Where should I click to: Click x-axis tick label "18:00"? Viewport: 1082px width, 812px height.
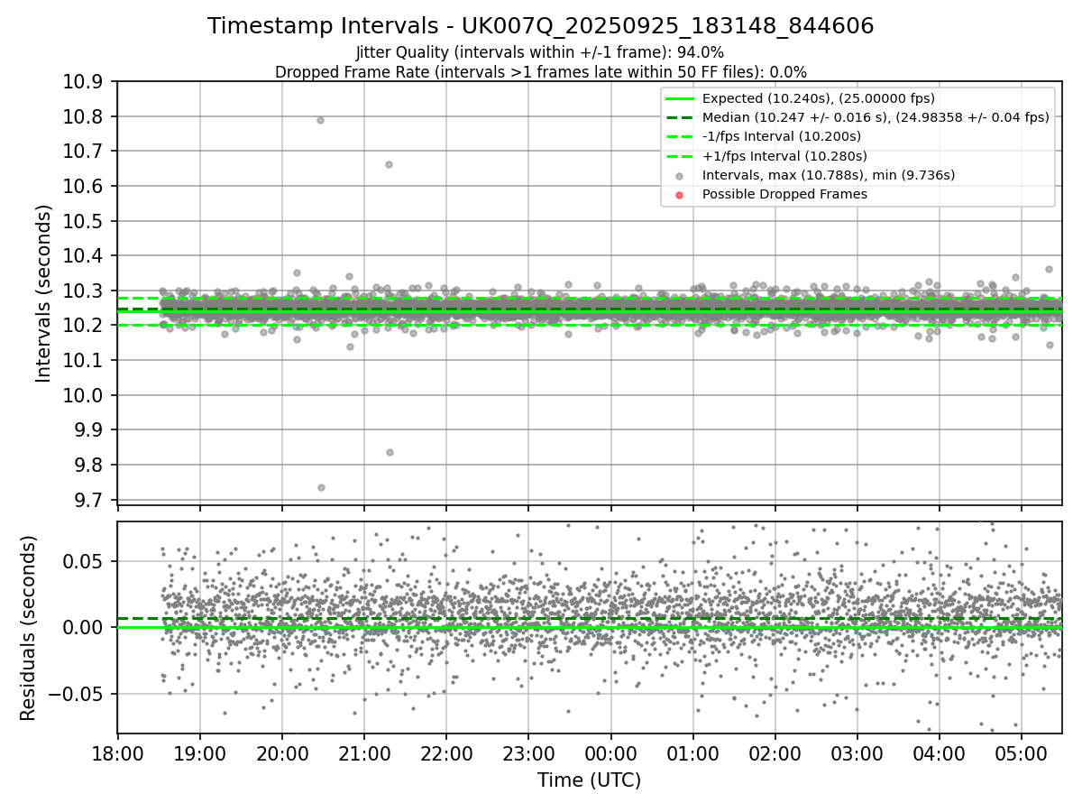pos(117,753)
